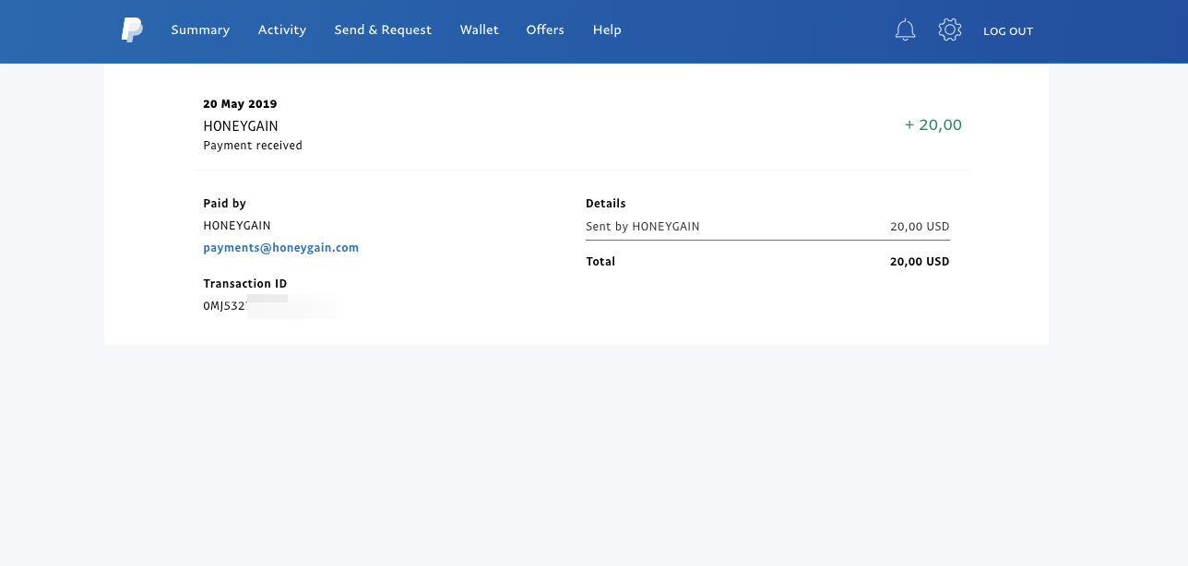Click the PayPal logo icon

[x=132, y=30]
